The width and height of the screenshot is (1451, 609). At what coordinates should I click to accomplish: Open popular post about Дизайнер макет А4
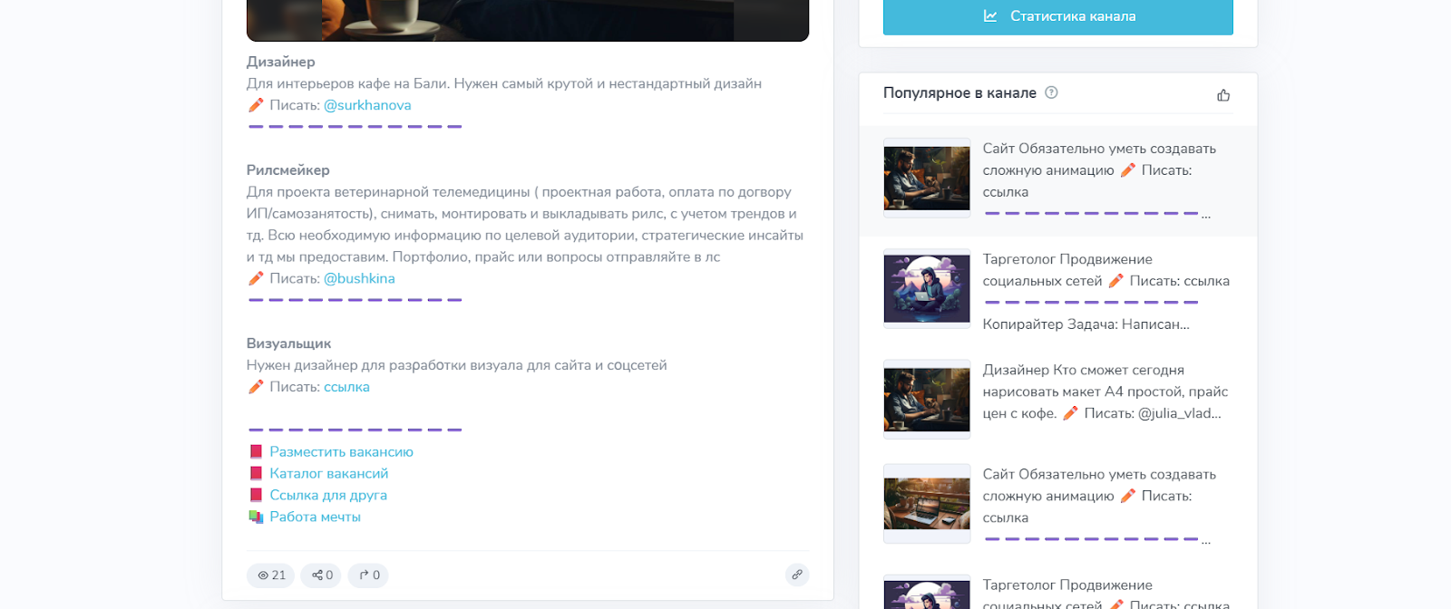coord(1105,391)
